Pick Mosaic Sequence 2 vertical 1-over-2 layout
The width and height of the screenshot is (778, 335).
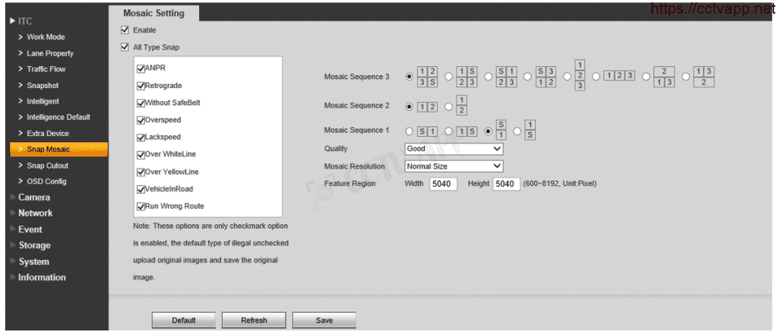click(x=448, y=106)
